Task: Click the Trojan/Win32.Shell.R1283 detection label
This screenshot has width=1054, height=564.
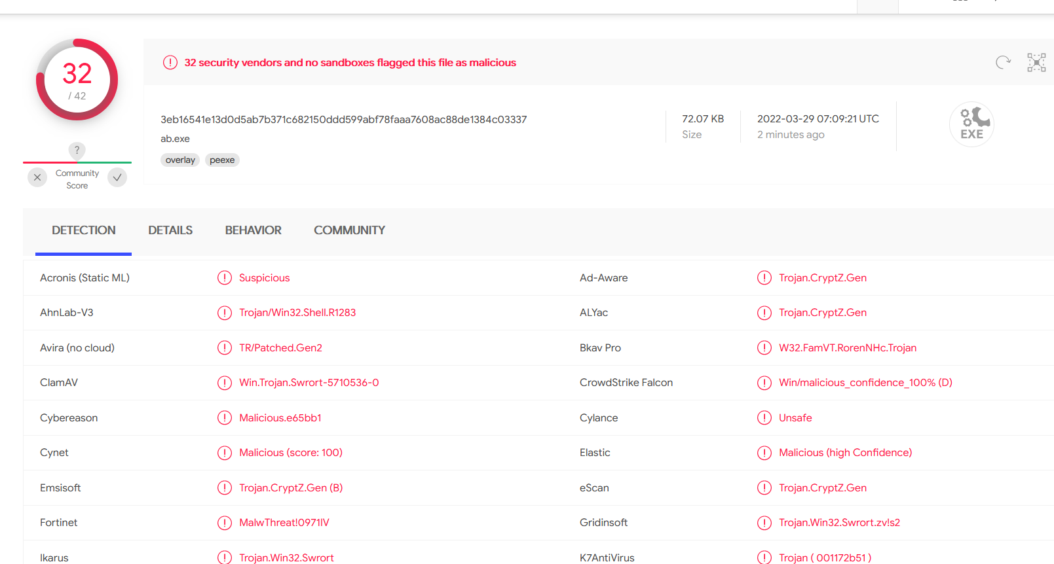Action: coord(297,313)
